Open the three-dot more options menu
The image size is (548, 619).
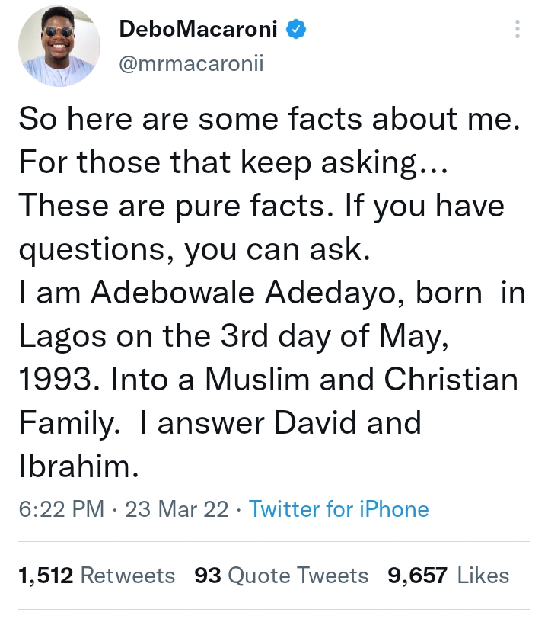[x=517, y=30]
